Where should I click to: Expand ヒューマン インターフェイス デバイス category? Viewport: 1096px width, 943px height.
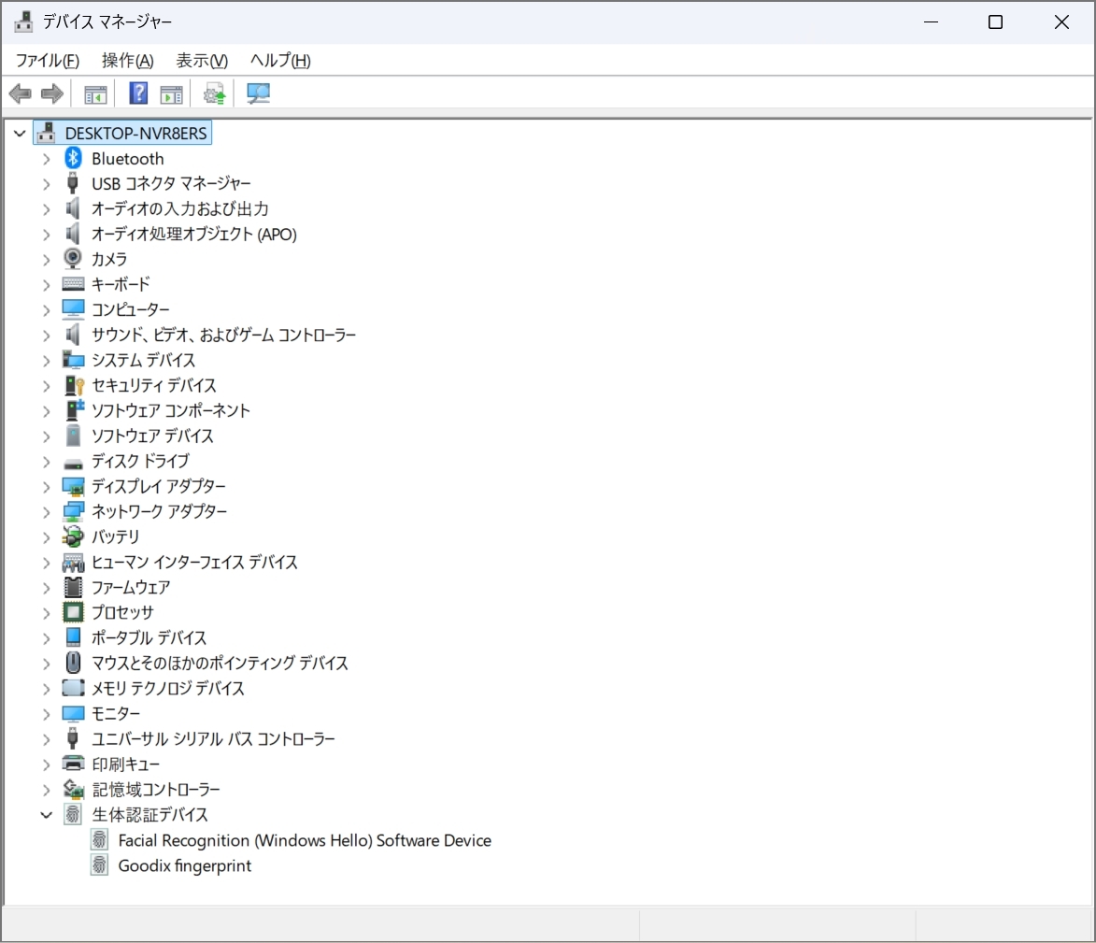(46, 563)
